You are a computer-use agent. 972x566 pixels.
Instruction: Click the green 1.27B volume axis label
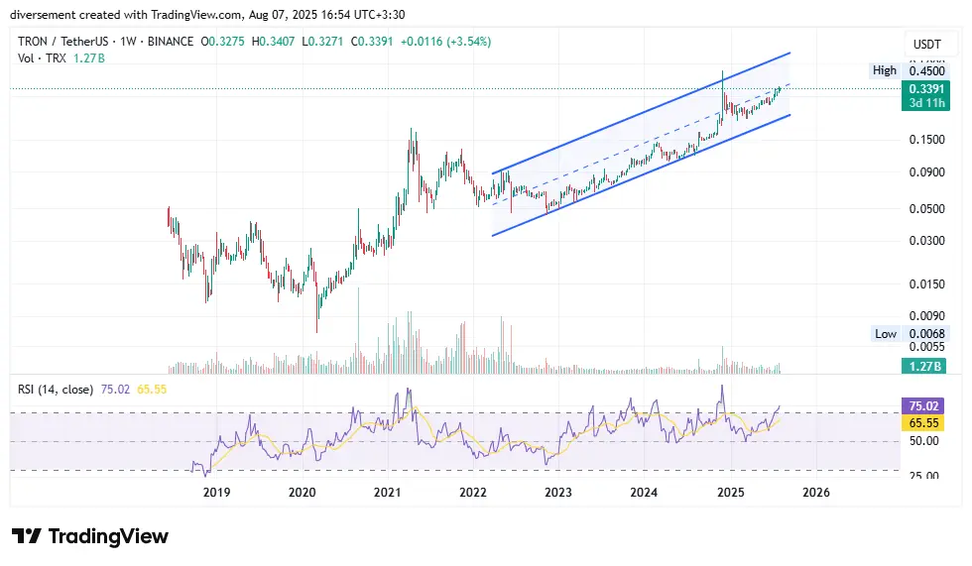[925, 367]
